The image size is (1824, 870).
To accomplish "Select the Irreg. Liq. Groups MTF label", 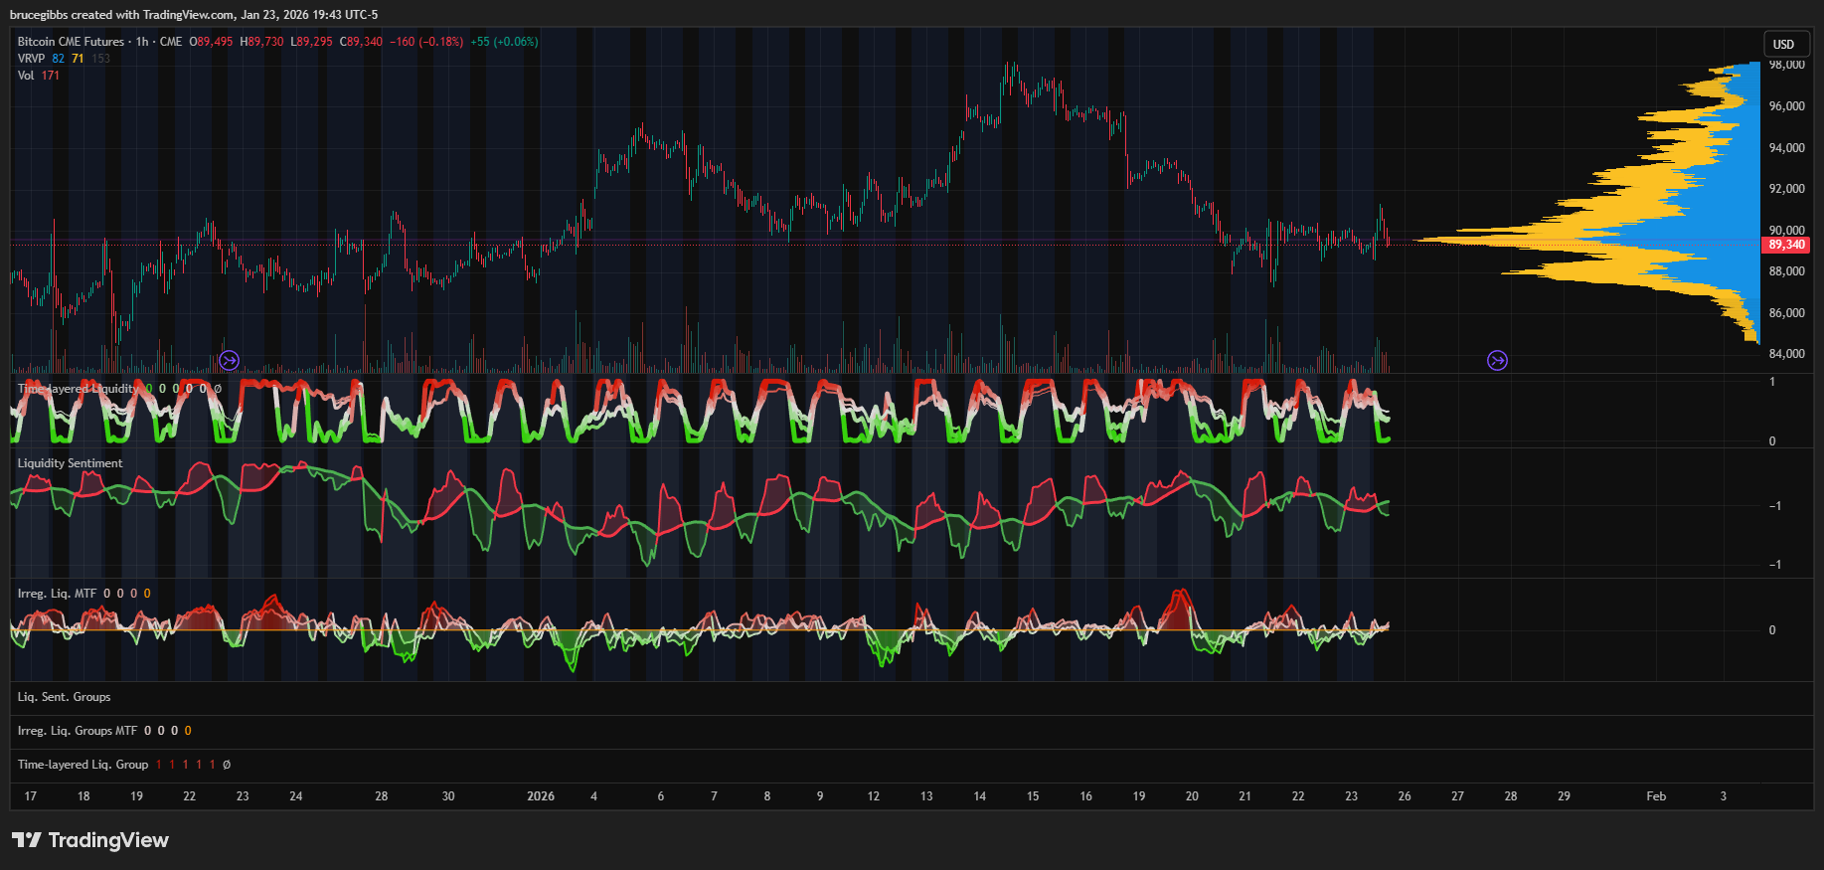I will click(x=77, y=731).
